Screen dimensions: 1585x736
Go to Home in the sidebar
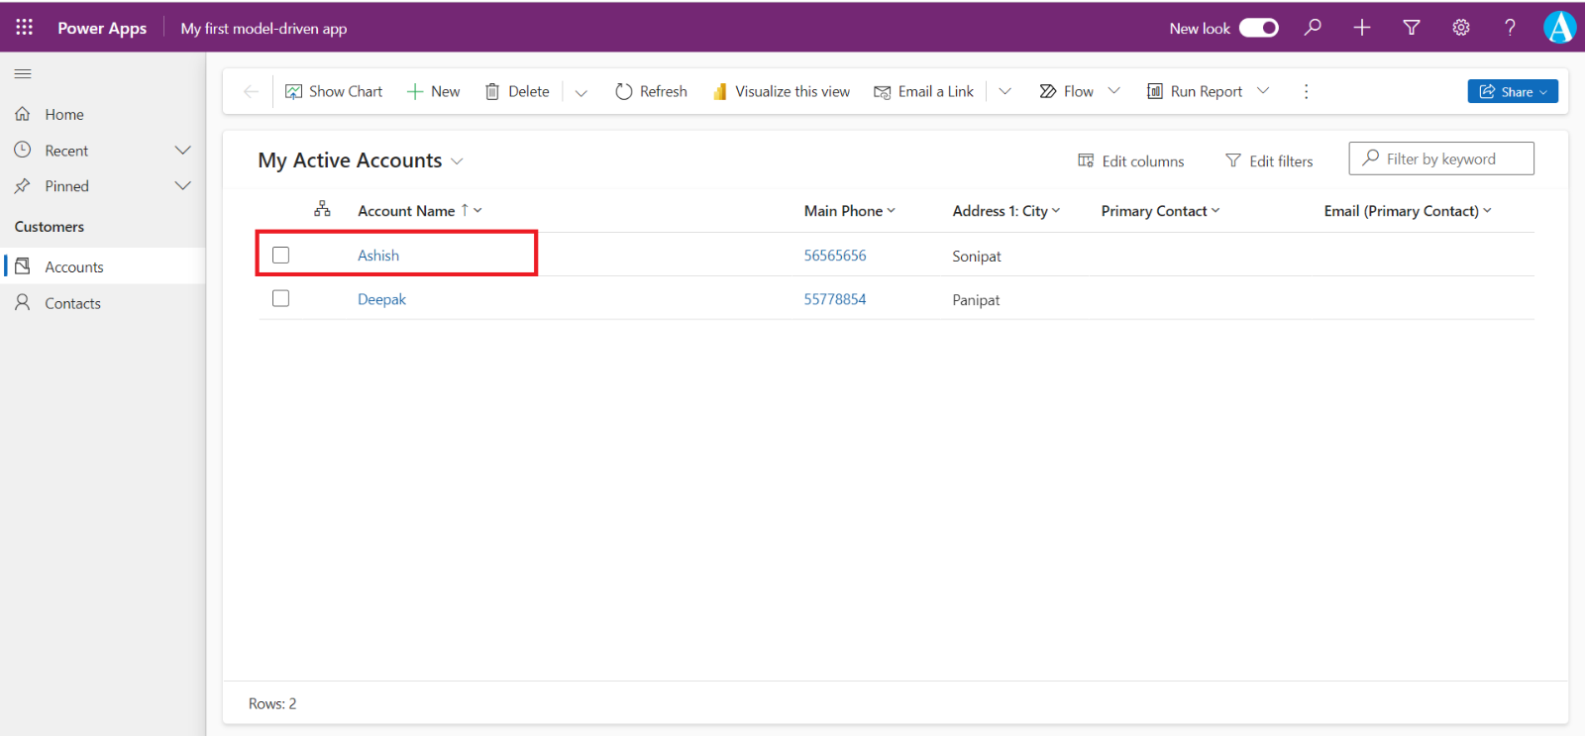(63, 115)
